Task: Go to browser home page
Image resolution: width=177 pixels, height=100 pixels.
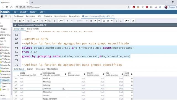Action: pos(11,7)
